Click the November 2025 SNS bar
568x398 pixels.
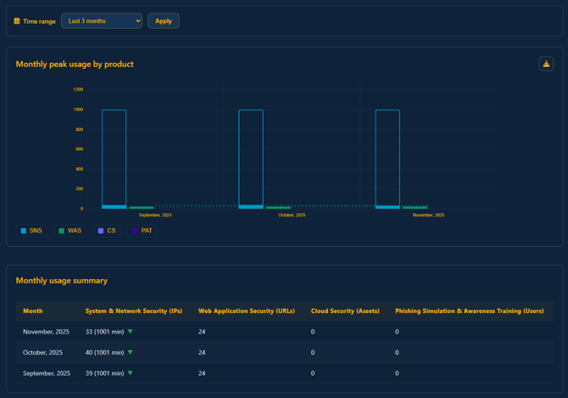point(387,159)
